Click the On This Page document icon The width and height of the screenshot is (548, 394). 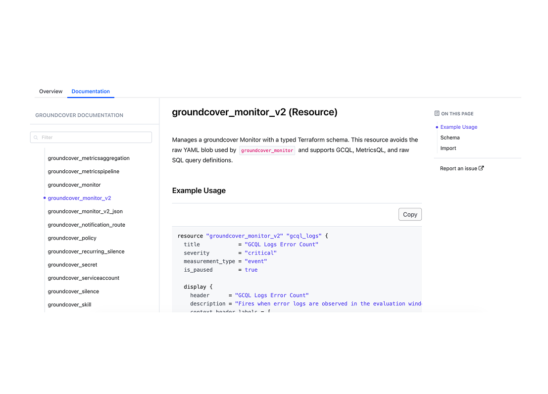click(x=437, y=113)
